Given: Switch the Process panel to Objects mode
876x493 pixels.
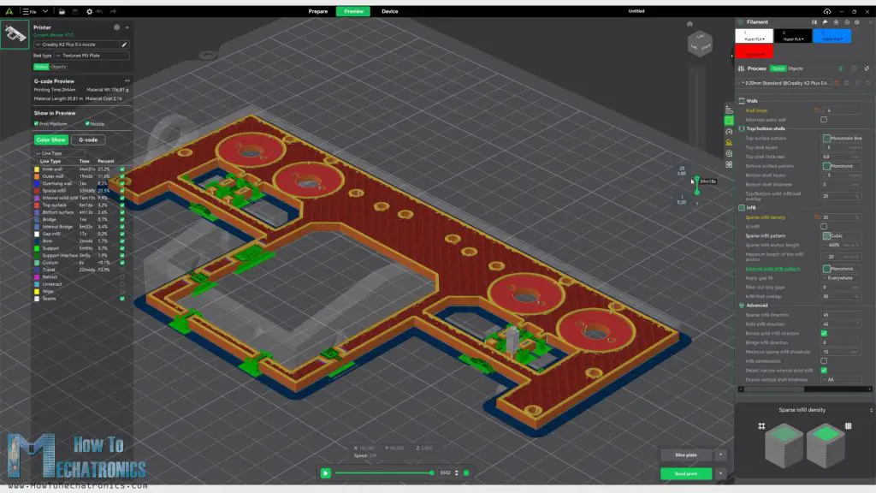Looking at the screenshot, I should point(796,68).
